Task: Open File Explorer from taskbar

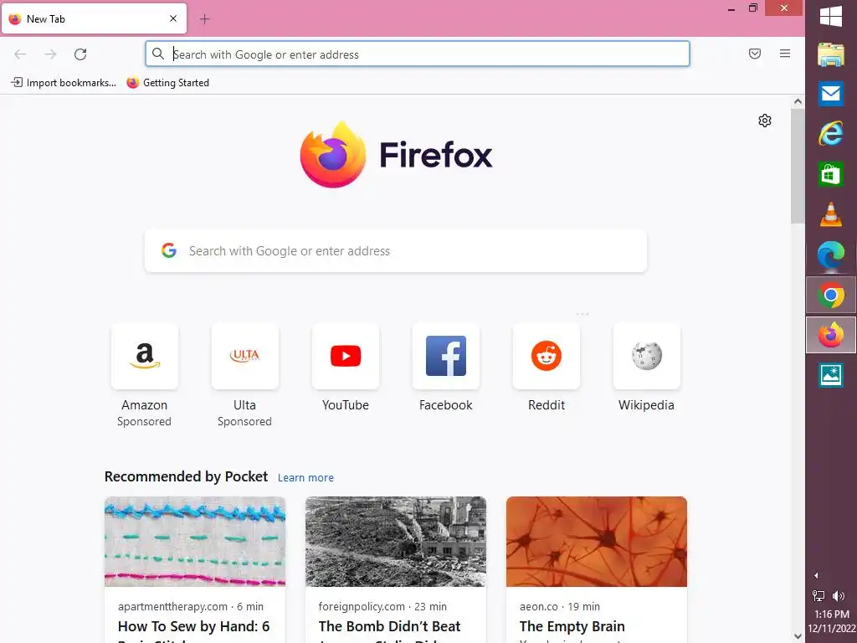Action: 831,54
